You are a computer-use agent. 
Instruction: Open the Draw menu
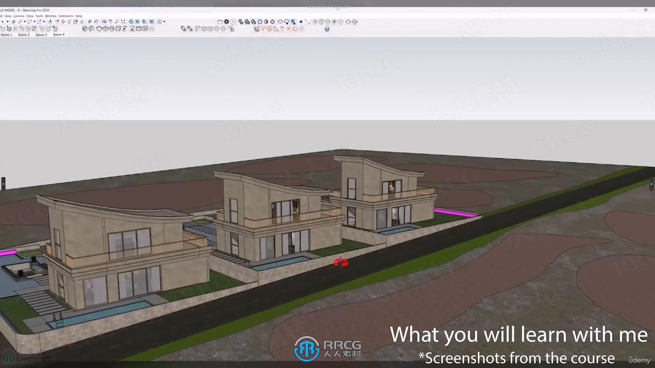(30, 16)
